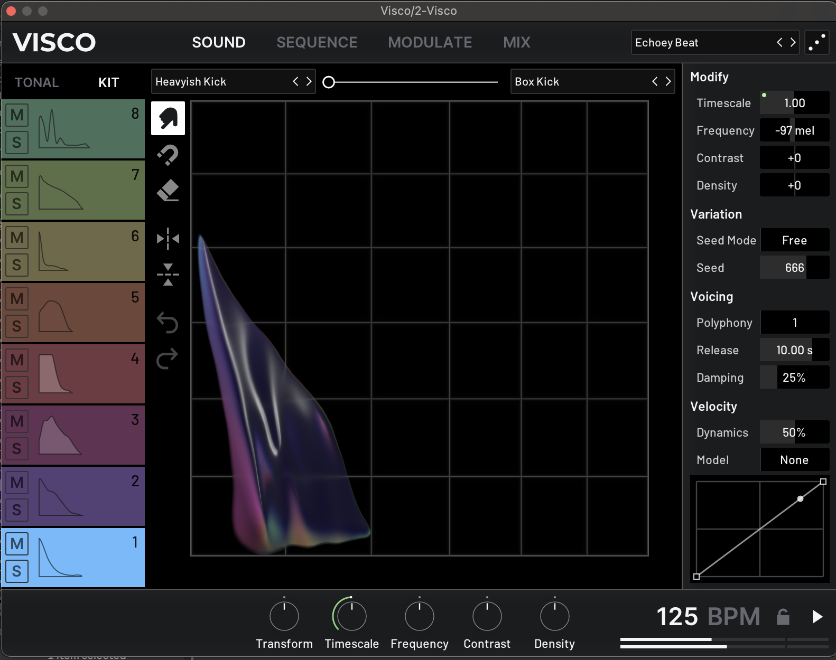Click the bottom Contrast knob
The height and width of the screenshot is (660, 836).
click(487, 616)
